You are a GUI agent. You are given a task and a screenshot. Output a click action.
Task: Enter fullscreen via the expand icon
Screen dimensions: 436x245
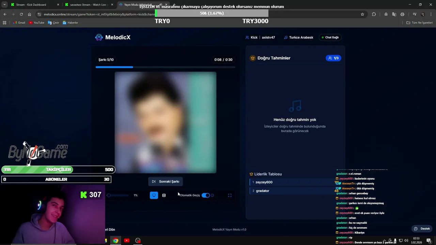pyautogui.click(x=230, y=195)
